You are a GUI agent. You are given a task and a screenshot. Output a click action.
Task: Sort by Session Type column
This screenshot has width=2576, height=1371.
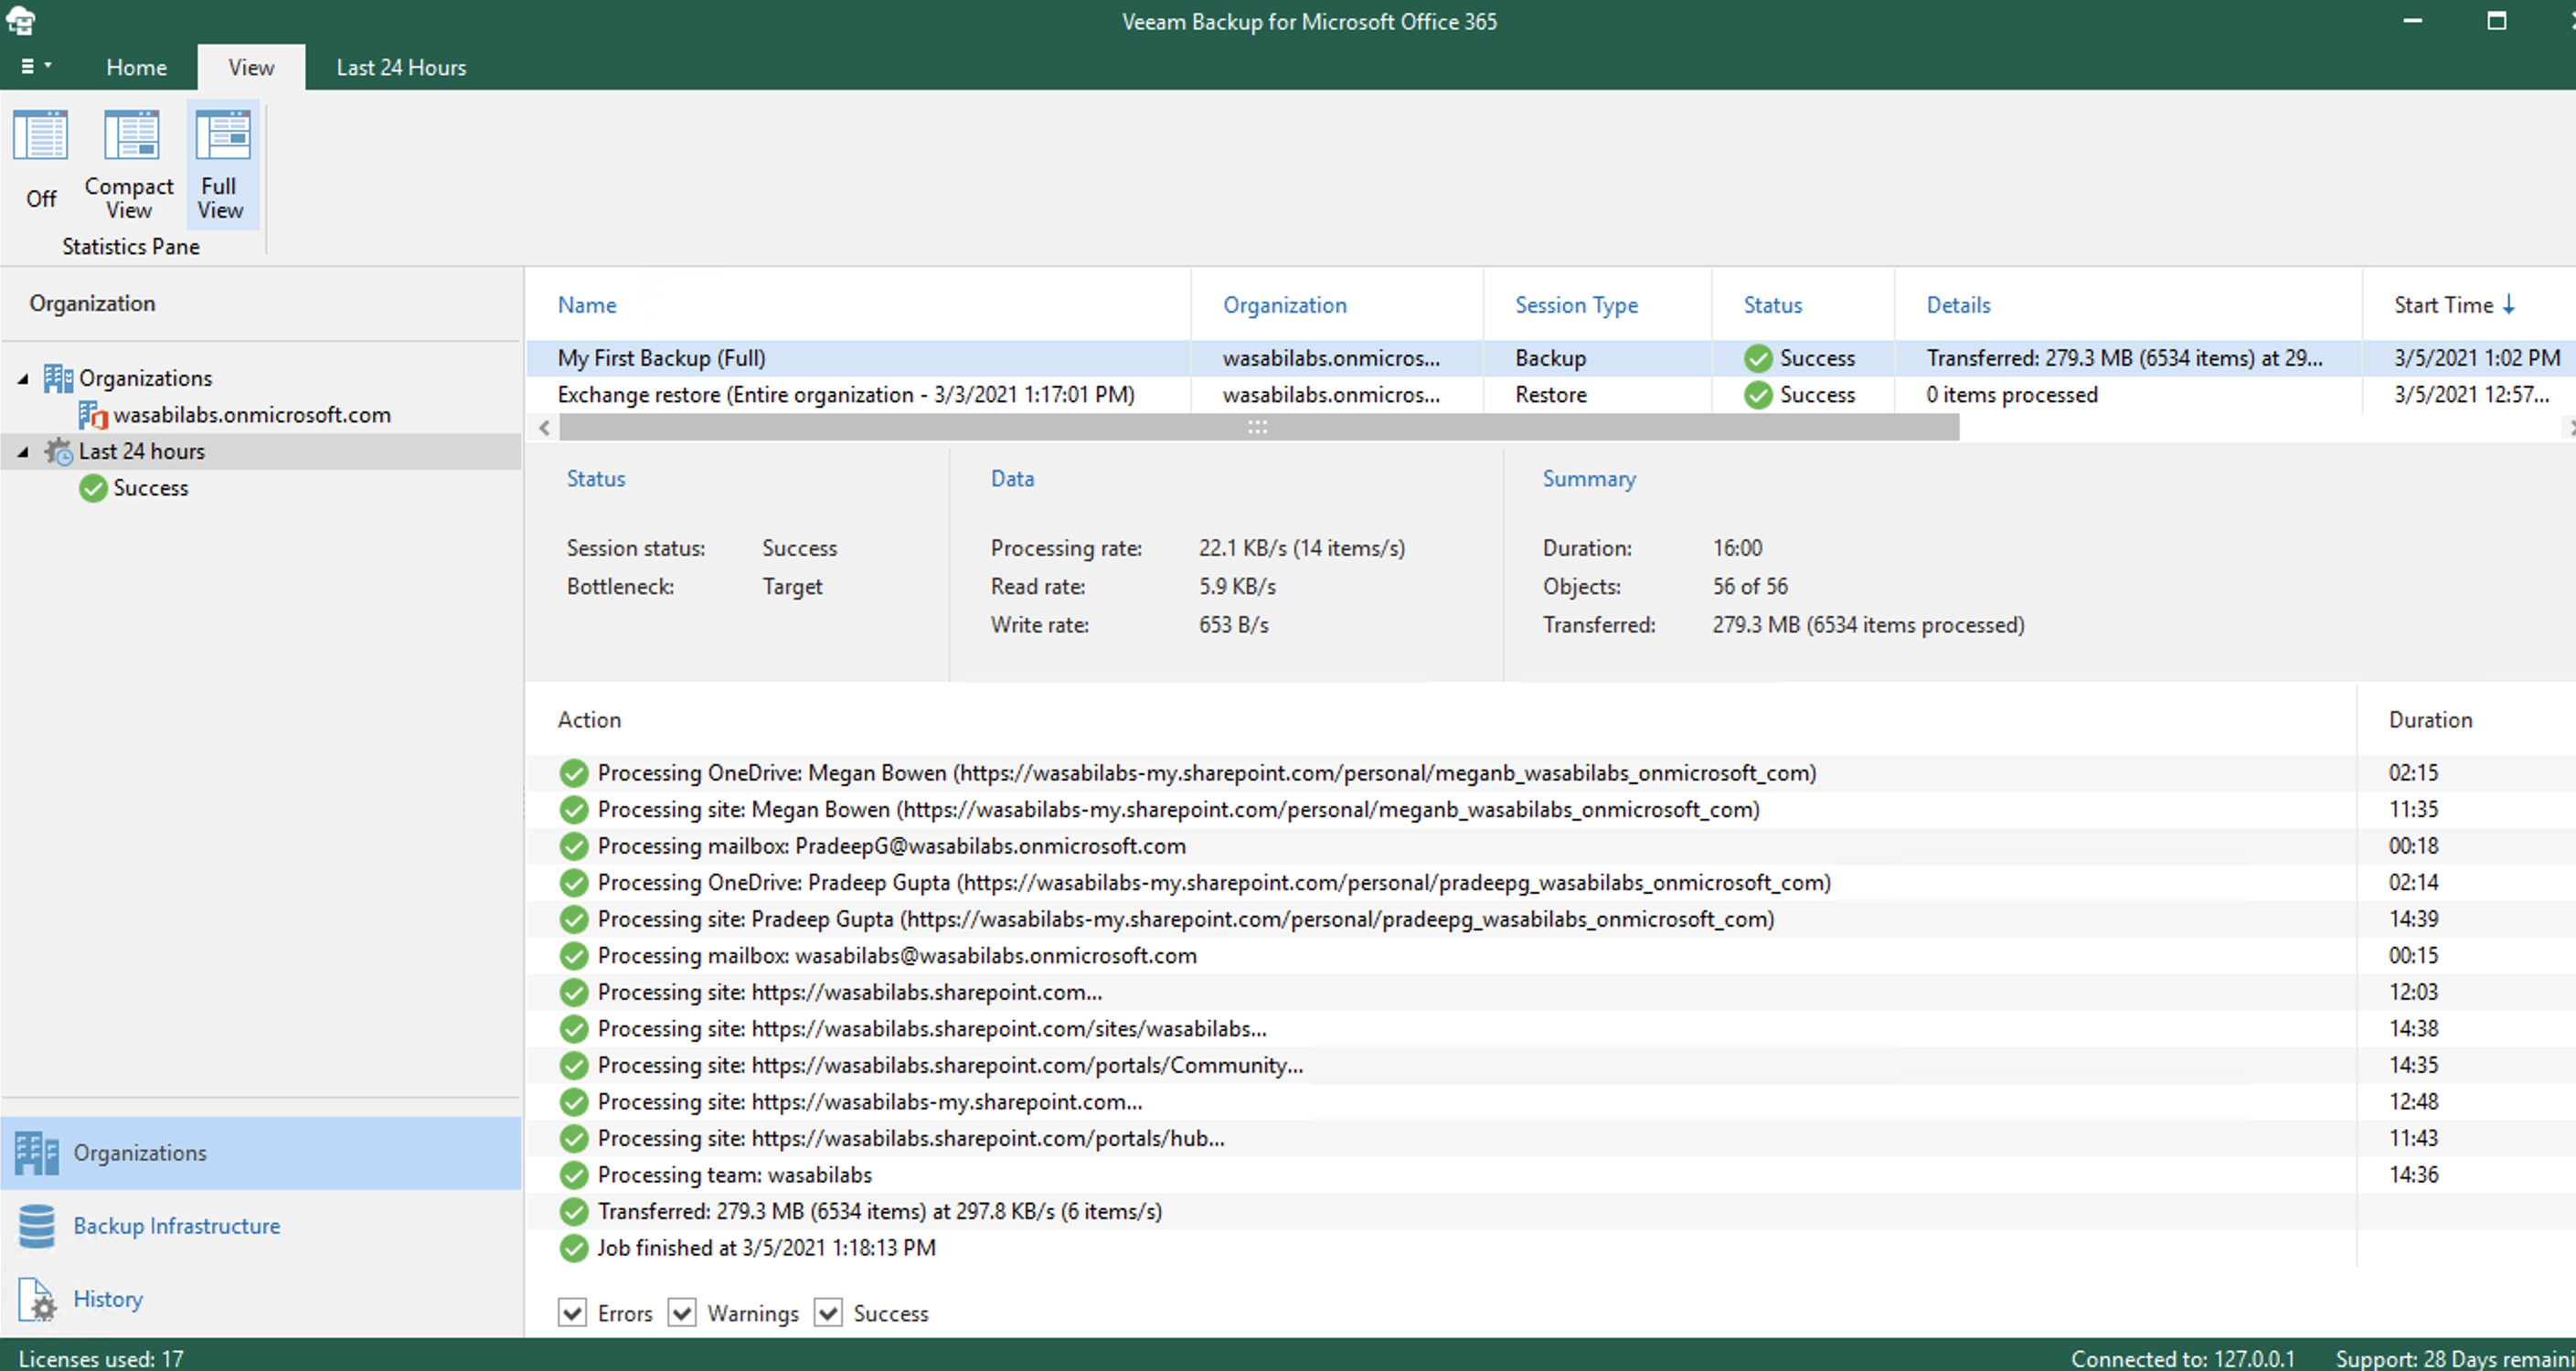[x=1576, y=305]
